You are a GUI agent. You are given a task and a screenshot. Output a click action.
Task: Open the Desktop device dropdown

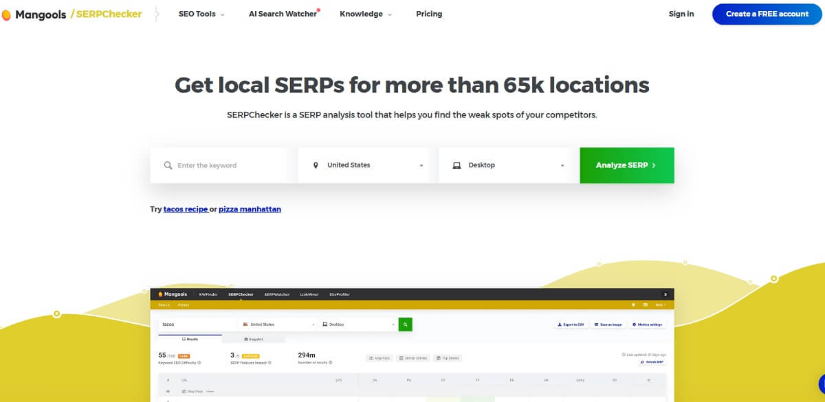click(509, 165)
